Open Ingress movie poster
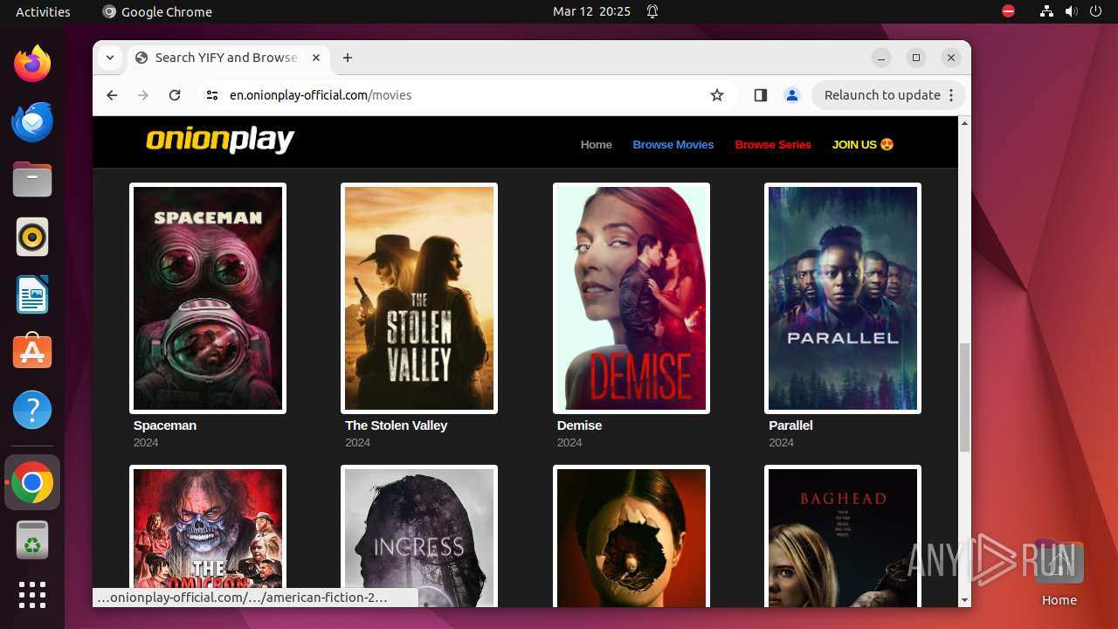 (419, 536)
